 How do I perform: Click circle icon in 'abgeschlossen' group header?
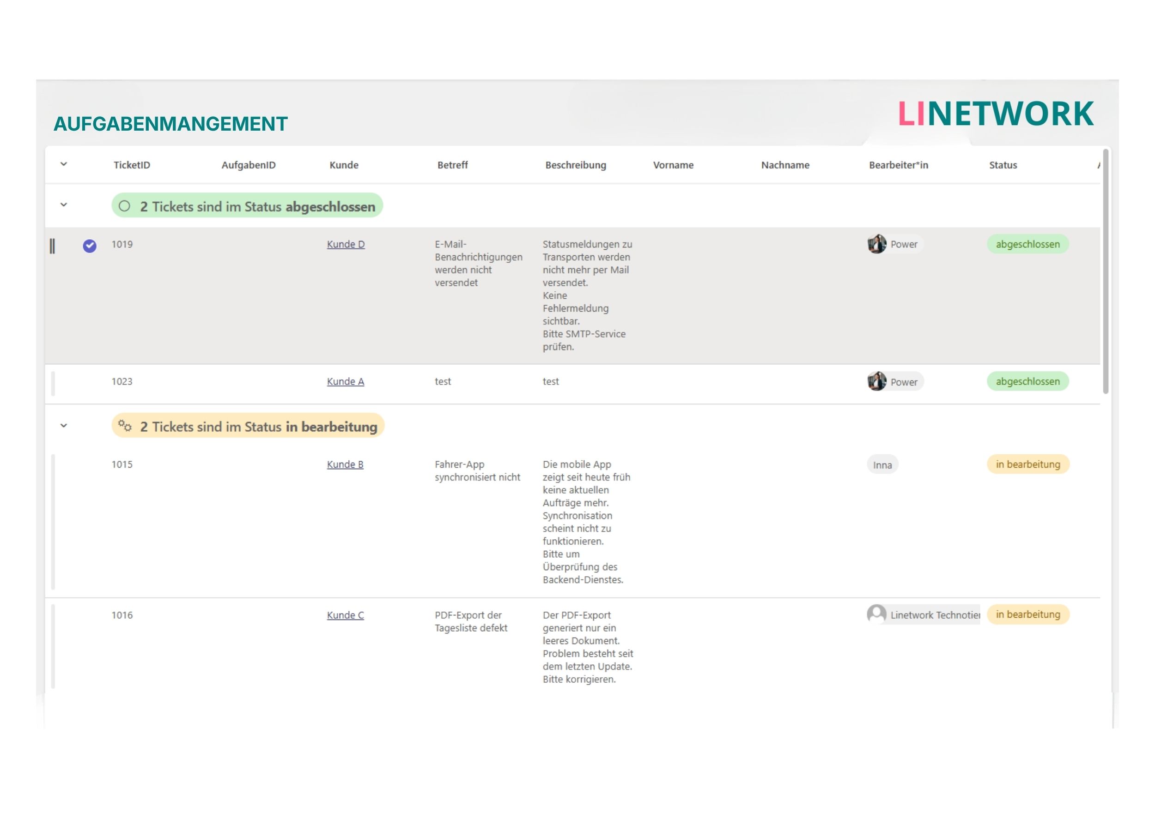pos(124,206)
